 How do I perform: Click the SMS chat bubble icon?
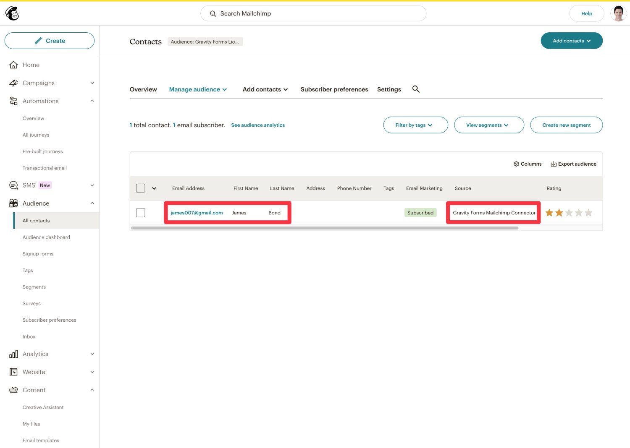coord(13,185)
